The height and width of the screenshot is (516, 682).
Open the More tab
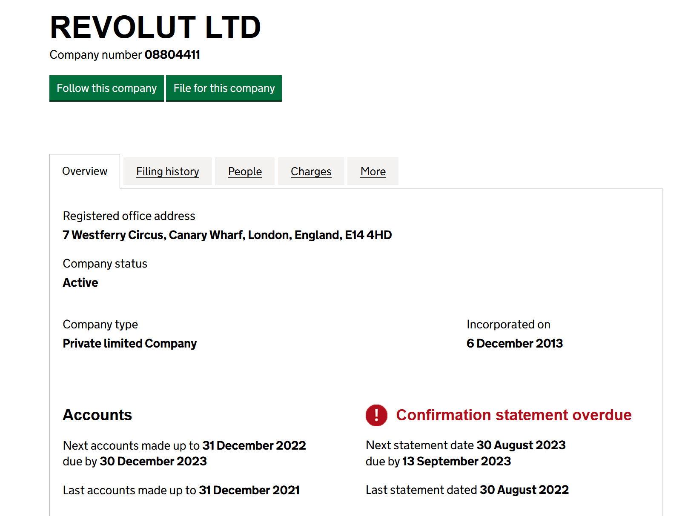tap(373, 171)
